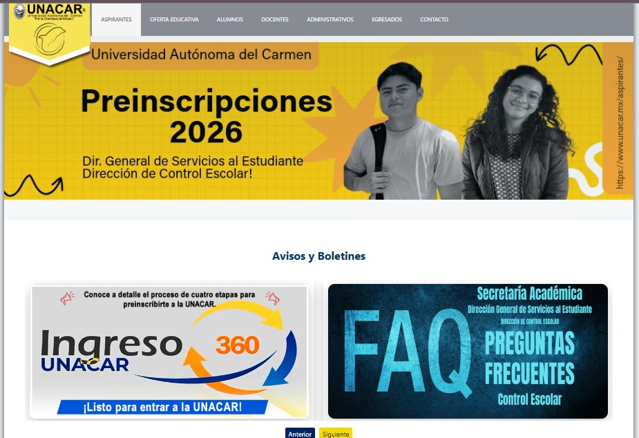
Task: Open the Ingreso UNACAR 360 notice
Action: tap(169, 352)
